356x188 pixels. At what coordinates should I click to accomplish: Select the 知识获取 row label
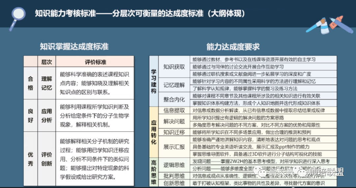pos(174,67)
